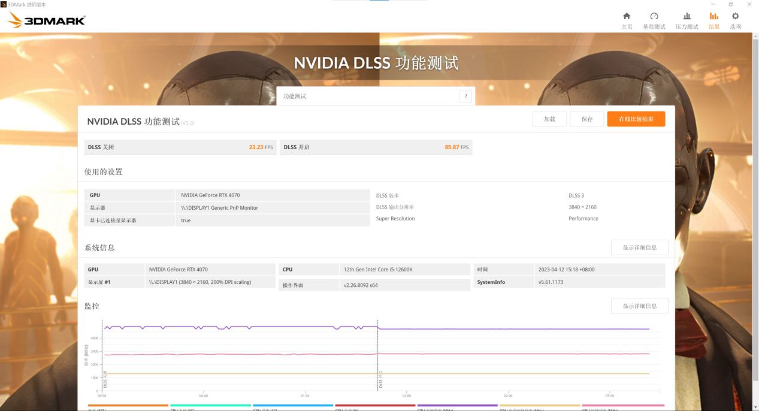Expand 显示详细信息 in the 监控 section
The image size is (759, 411).
tap(639, 306)
